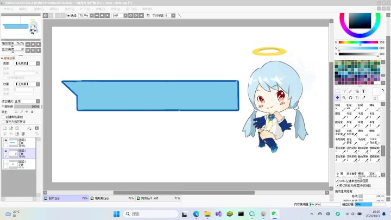The height and width of the screenshot is (220, 391).
Task: Select the rectangular selection tool
Action: pyautogui.click(x=337, y=91)
